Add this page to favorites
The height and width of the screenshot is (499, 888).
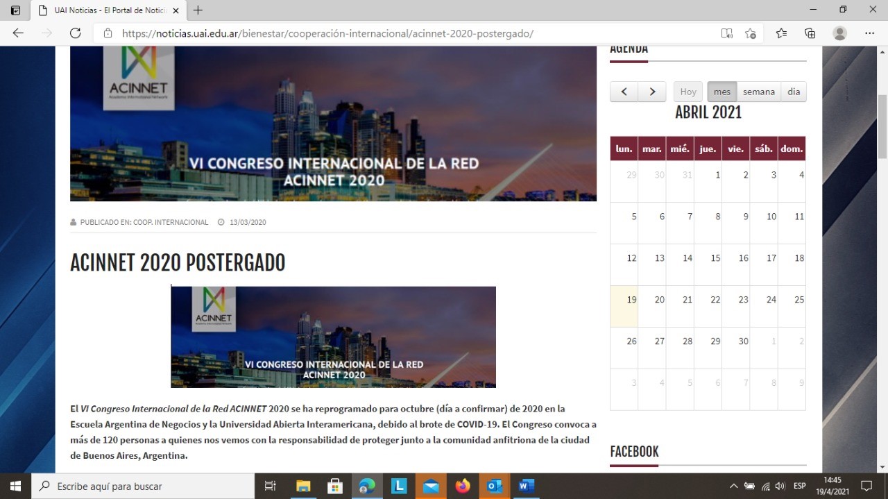pos(750,33)
